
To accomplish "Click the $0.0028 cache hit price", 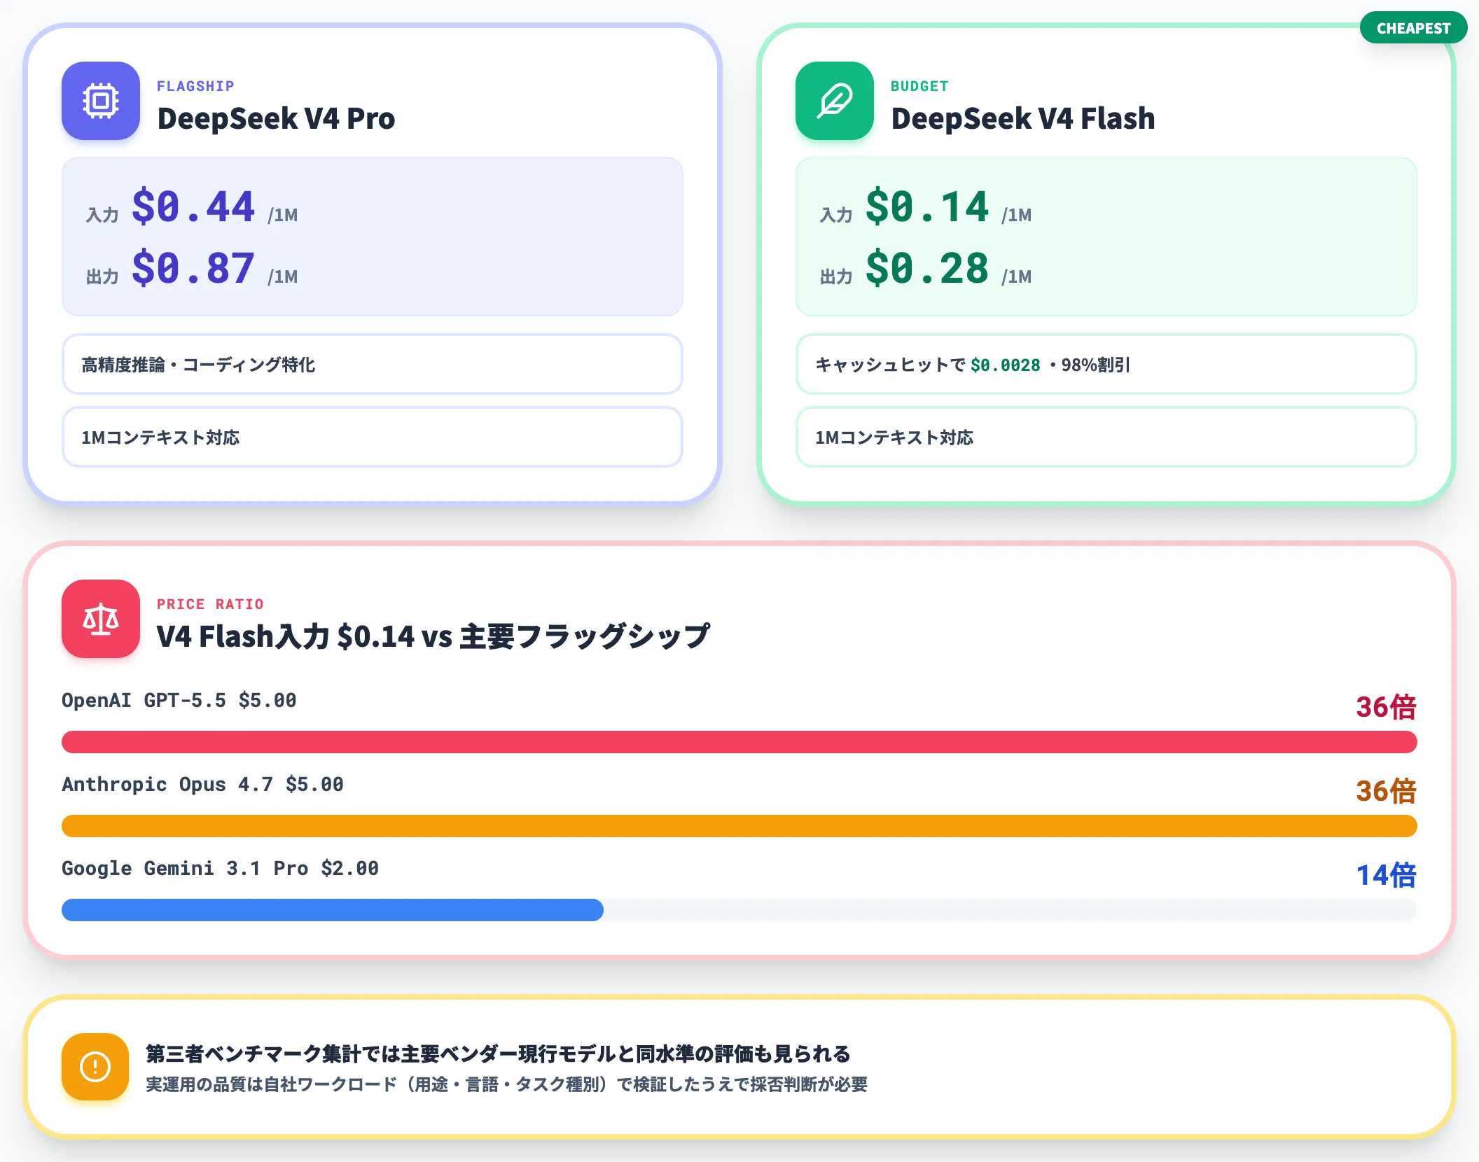I will (1005, 365).
